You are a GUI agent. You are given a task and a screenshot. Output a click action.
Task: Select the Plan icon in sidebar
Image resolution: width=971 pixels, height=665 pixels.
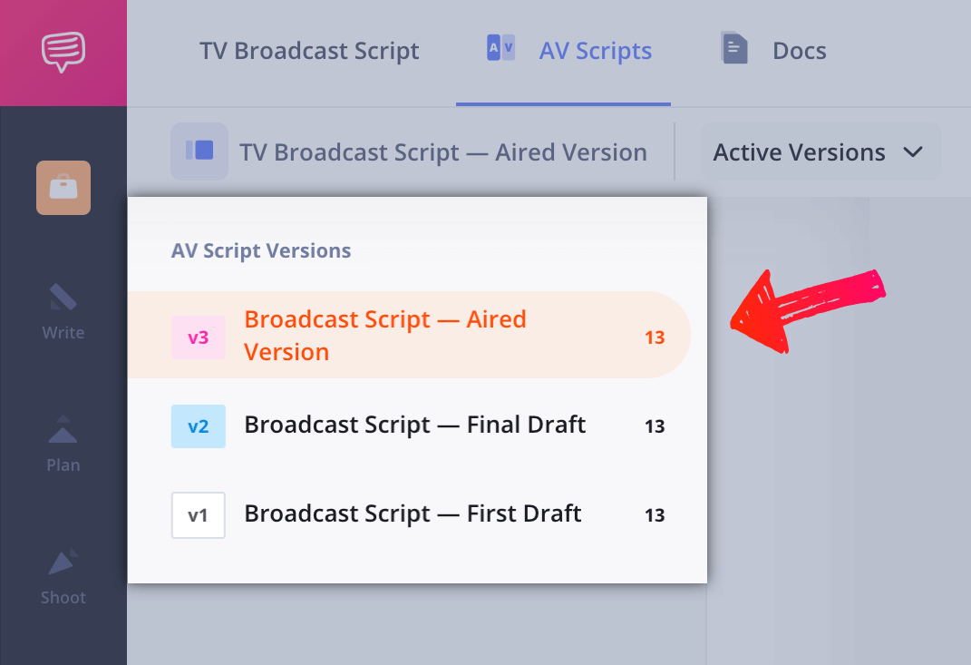[63, 429]
